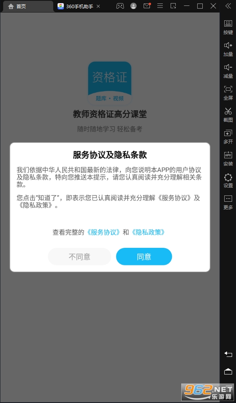This screenshot has width=236, height=403.
Task: Tap the Android back arrow icon
Action: pyautogui.click(x=228, y=354)
